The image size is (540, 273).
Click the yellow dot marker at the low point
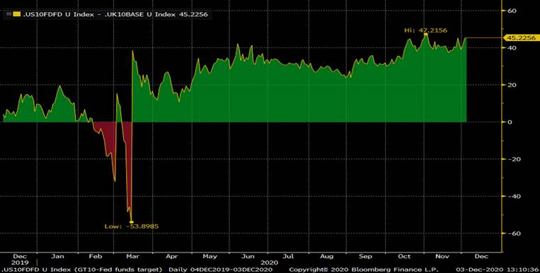(x=131, y=222)
